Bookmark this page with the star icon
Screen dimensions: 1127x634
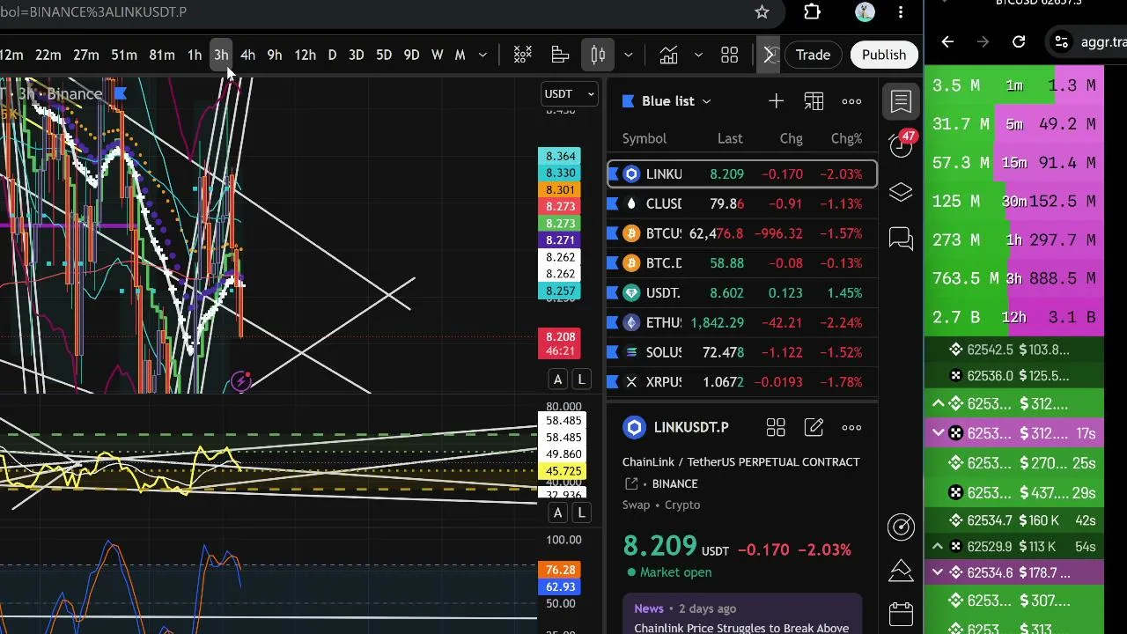(x=762, y=12)
